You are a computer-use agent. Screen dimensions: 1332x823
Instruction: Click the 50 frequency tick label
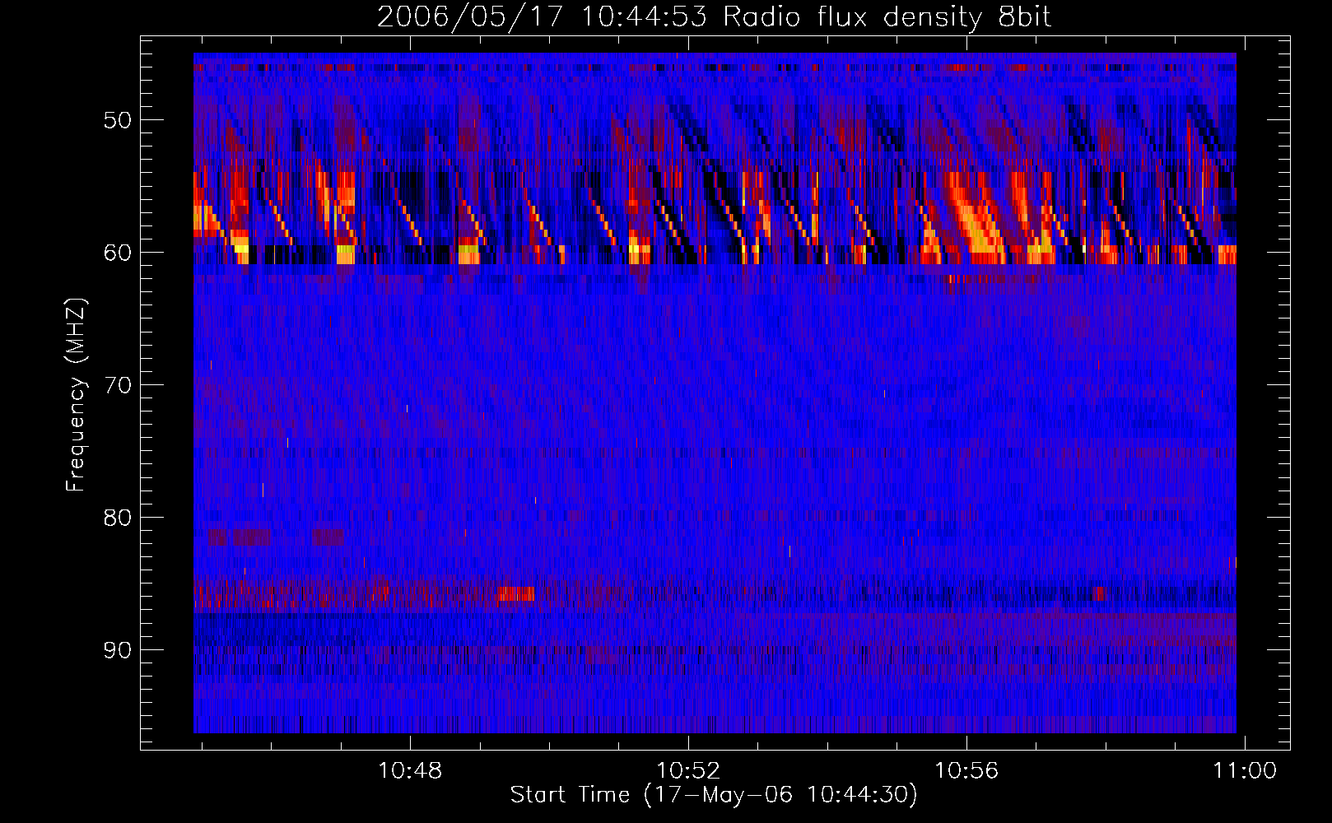[x=117, y=120]
